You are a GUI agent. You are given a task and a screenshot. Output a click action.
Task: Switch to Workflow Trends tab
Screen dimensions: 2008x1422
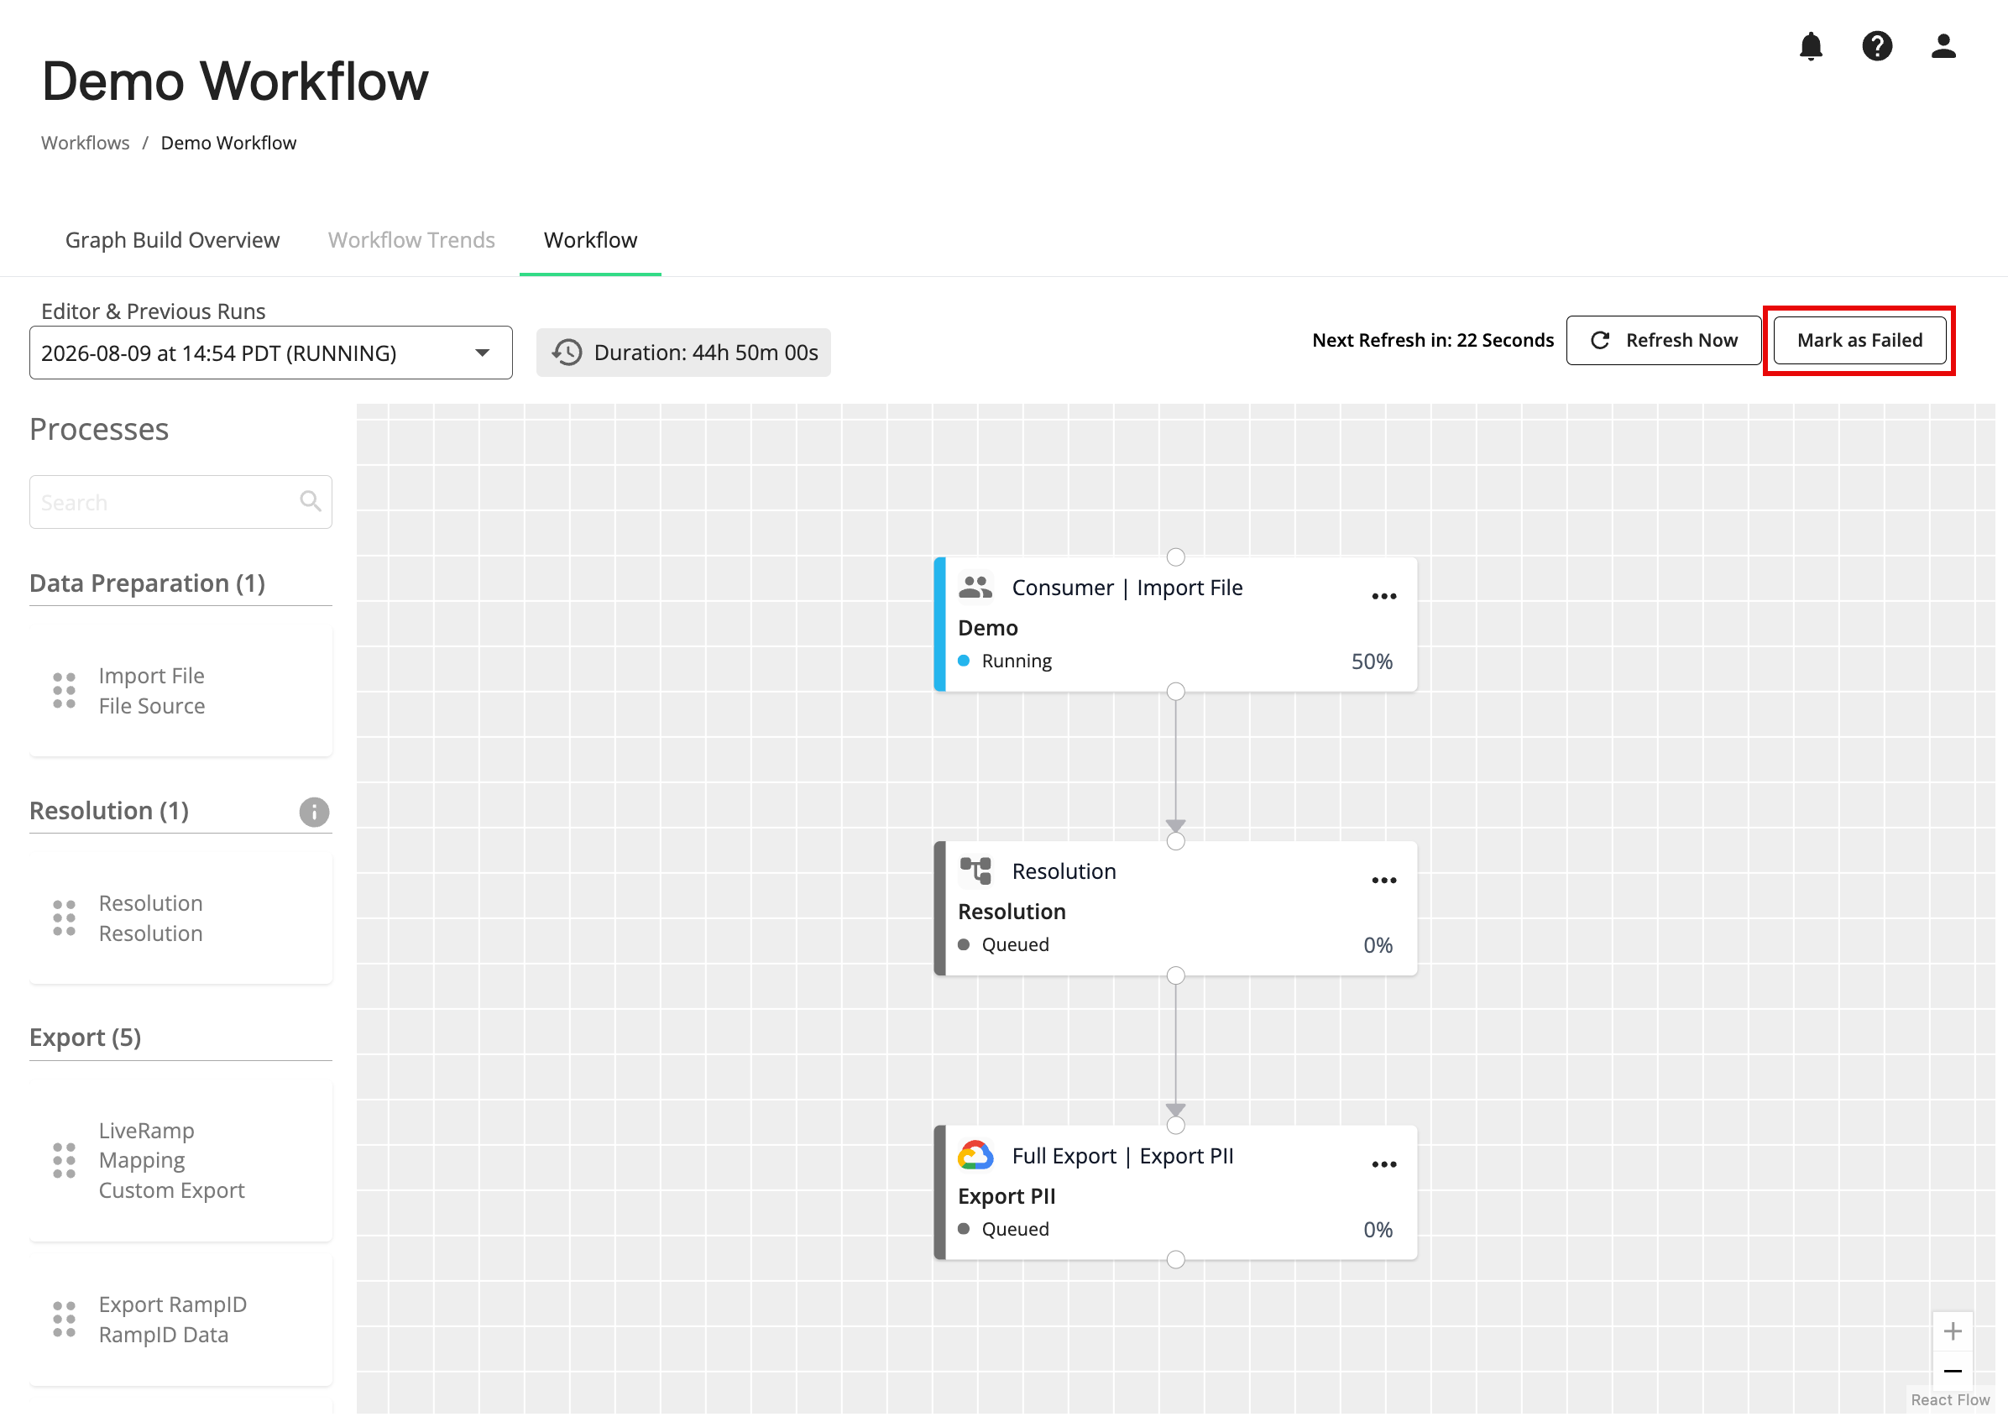(411, 240)
